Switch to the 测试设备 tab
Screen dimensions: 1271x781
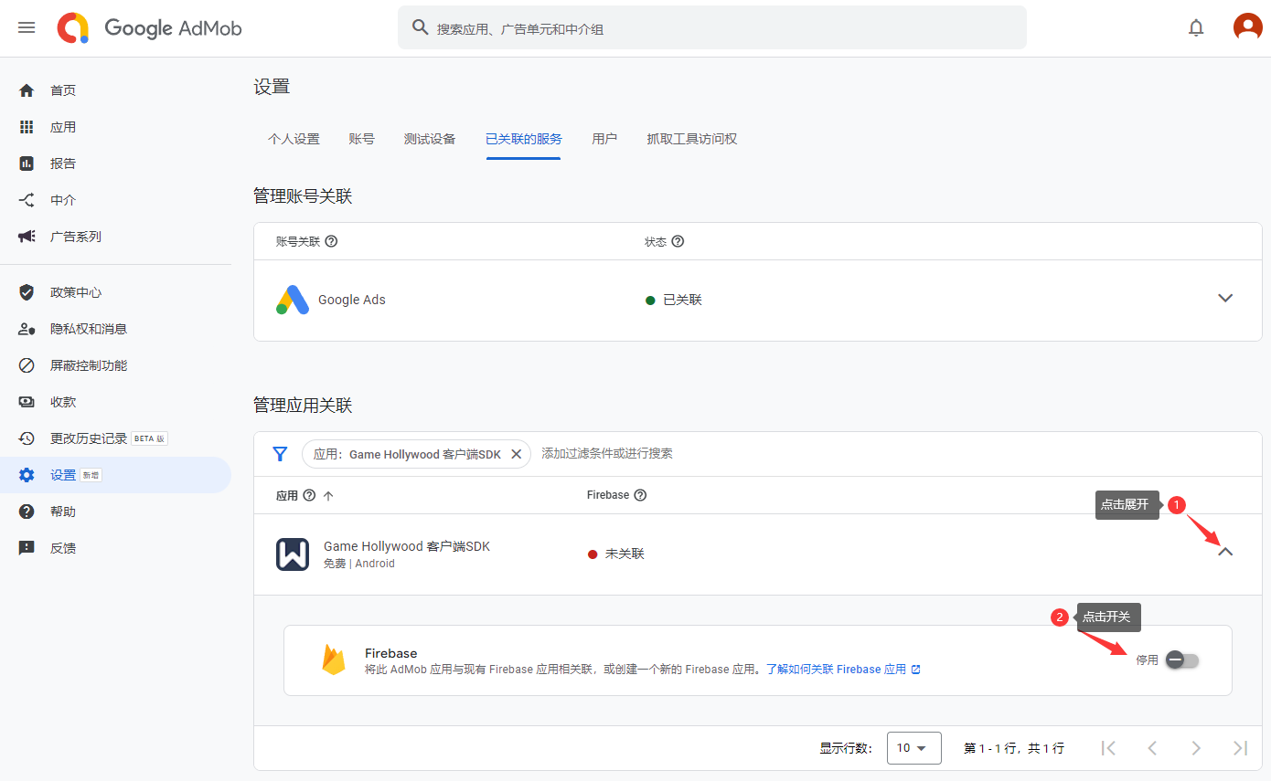tap(430, 139)
